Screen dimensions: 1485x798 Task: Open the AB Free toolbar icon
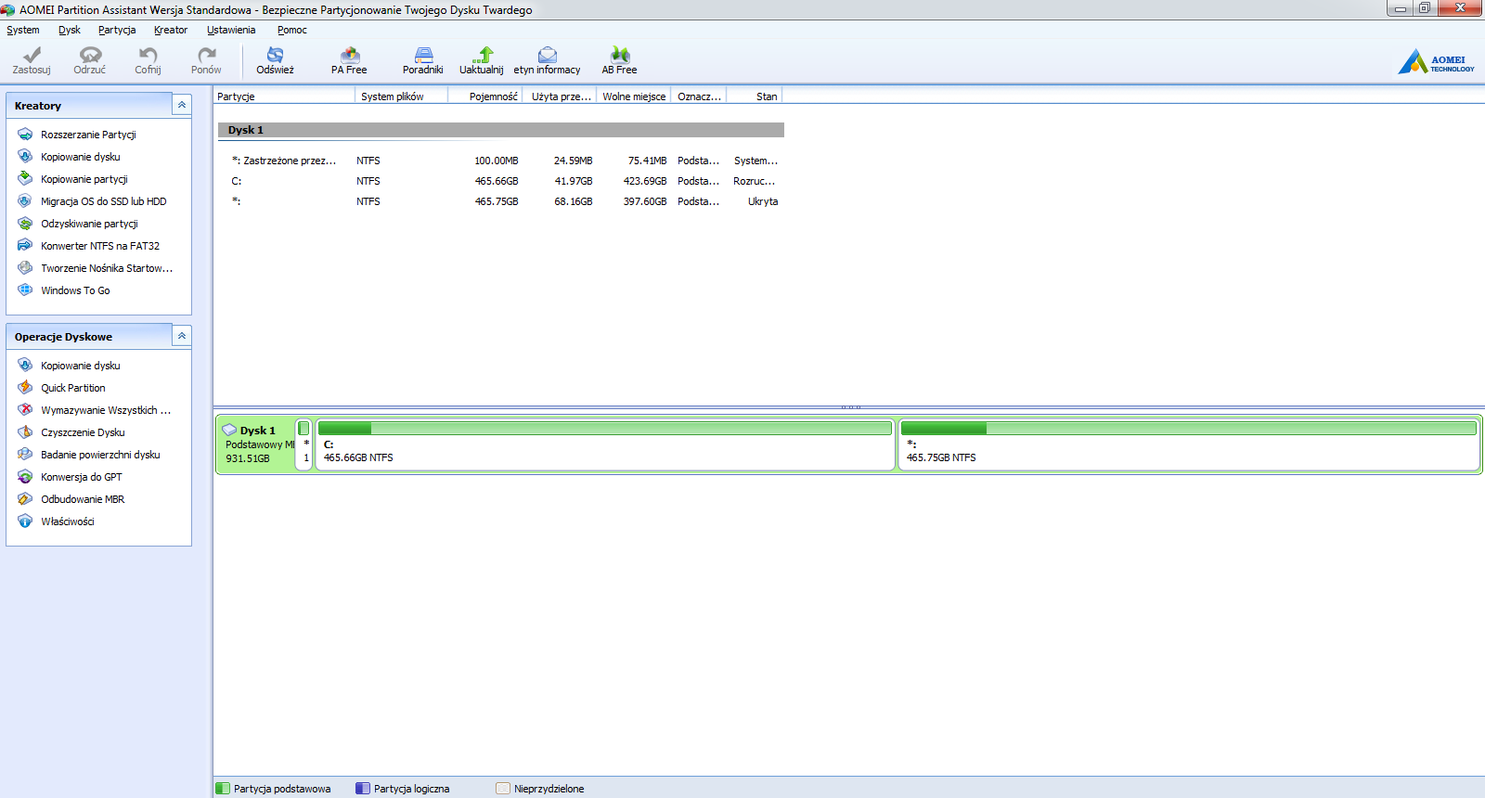[x=620, y=55]
